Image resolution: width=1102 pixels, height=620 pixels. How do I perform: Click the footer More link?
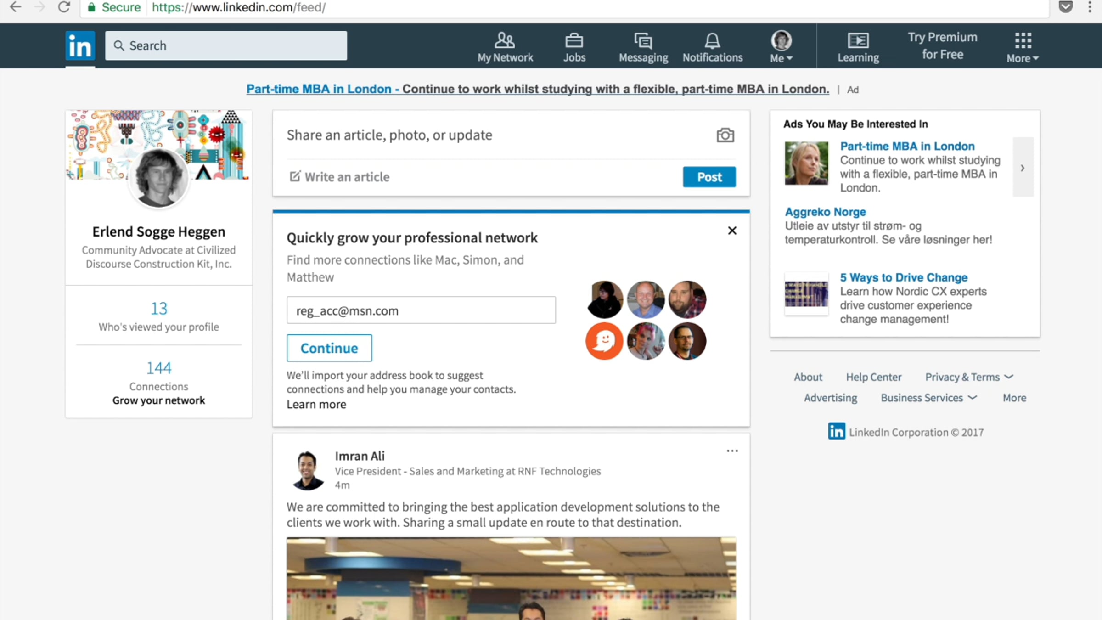point(1014,398)
